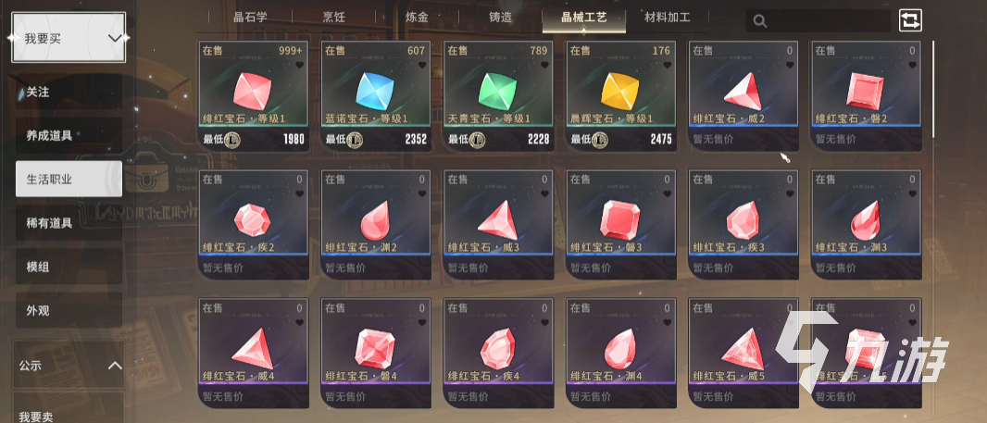The height and width of the screenshot is (423, 987).
Task: Switch to the 炼金 tab
Action: pos(416,17)
